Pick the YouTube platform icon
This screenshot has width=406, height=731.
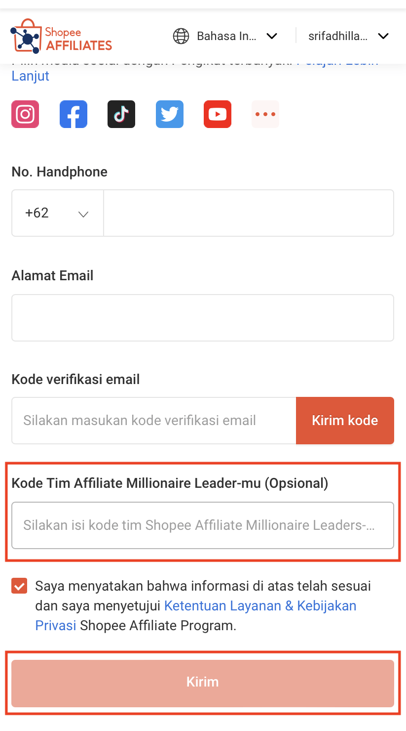[x=217, y=114]
